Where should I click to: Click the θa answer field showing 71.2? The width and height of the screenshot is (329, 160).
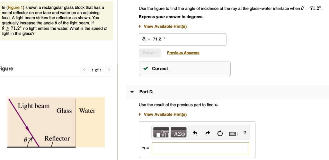[x=182, y=39]
